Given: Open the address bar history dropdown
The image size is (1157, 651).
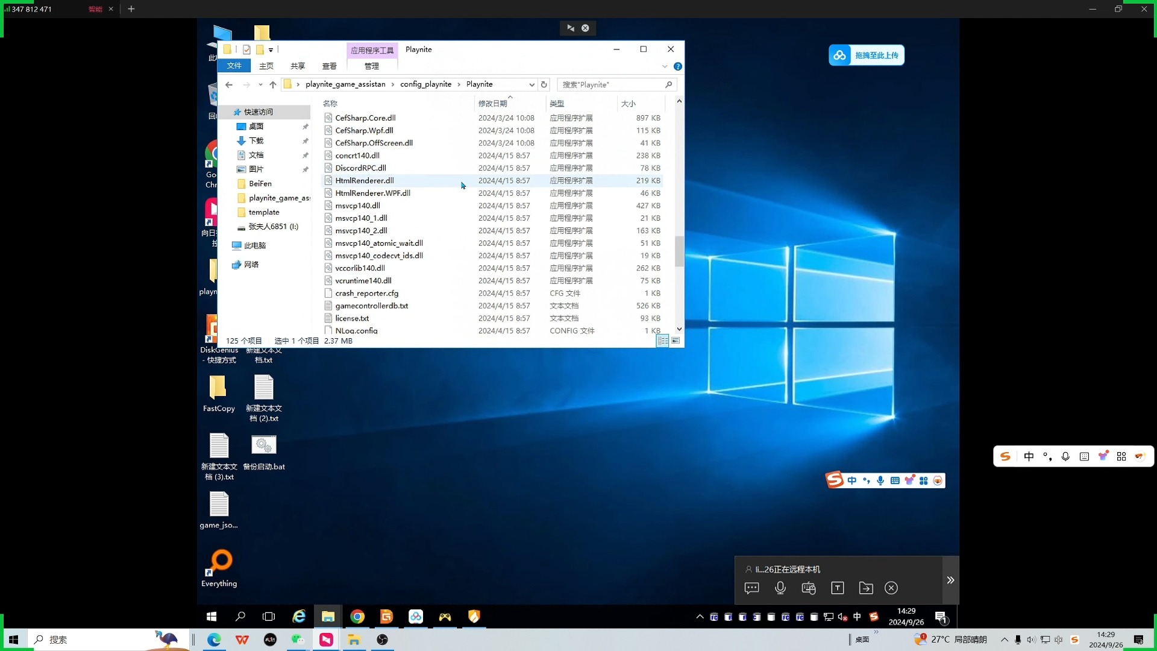Looking at the screenshot, I should pyautogui.click(x=531, y=84).
